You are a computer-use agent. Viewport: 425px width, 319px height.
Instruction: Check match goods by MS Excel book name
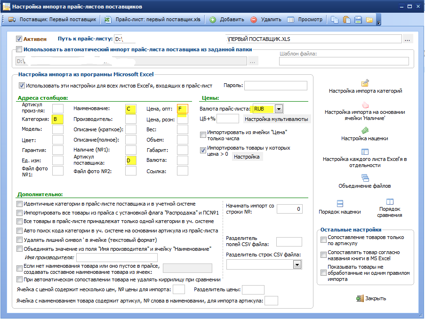pos(323,255)
